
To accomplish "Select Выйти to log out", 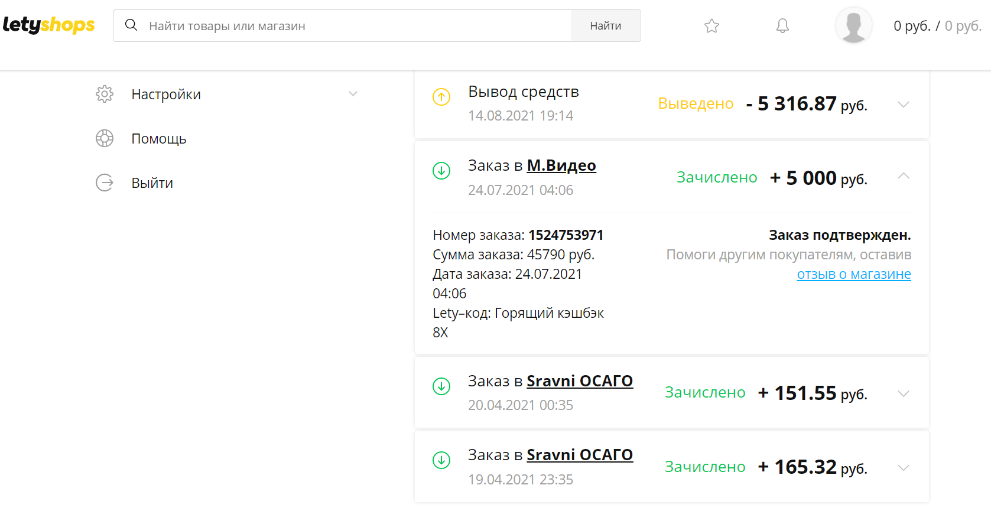I will click(152, 183).
